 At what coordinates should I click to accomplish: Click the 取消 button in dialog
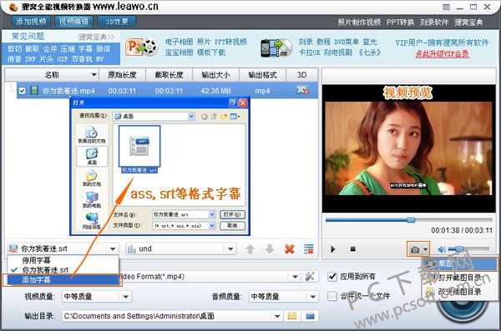[x=232, y=226]
